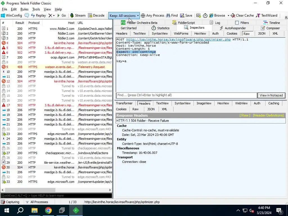The image size is (288, 216).
Task: Select session 30 kevinthe.horse row
Action: pos(56,167)
